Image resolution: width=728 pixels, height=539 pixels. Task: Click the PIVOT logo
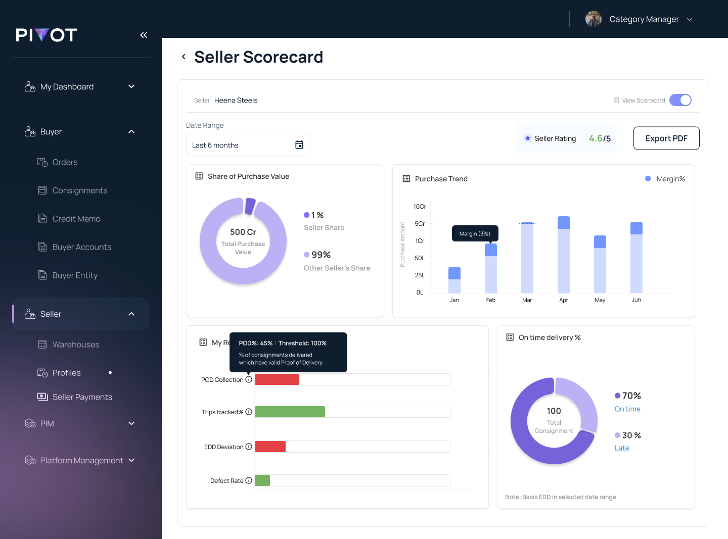47,35
